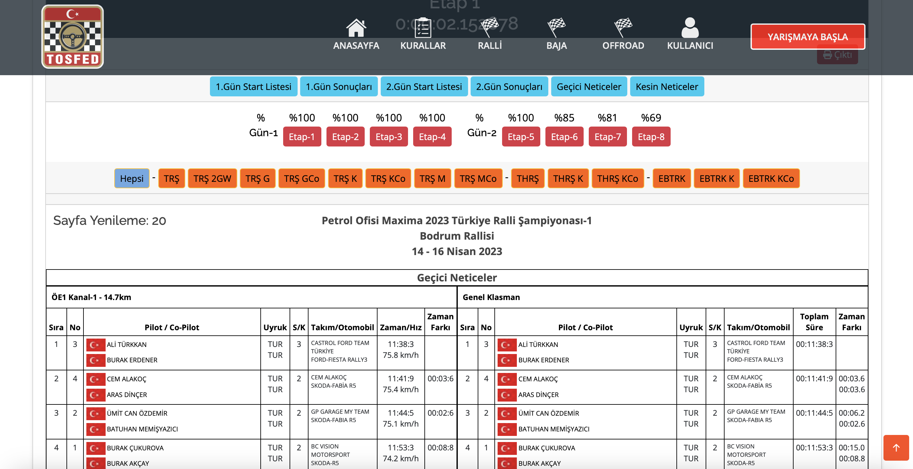Select the Hepsi class filter
The height and width of the screenshot is (469, 913).
click(132, 179)
